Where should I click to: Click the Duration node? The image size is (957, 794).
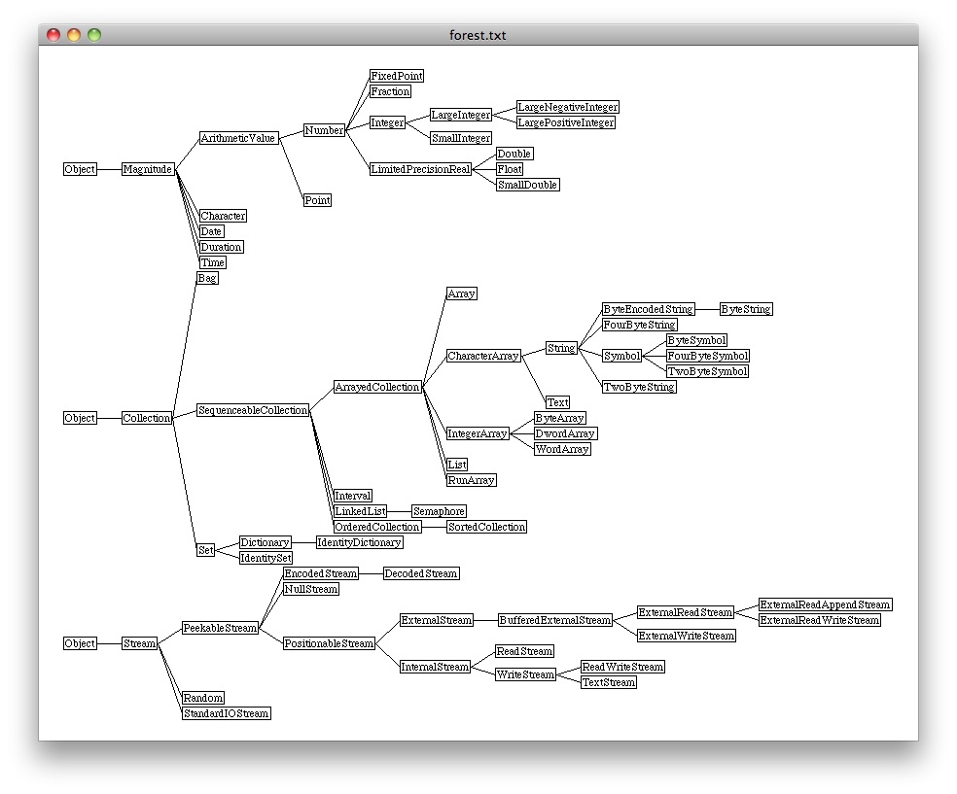coord(222,247)
